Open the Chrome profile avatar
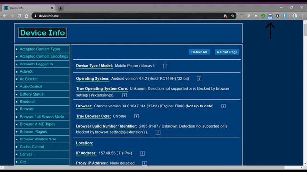The height and width of the screenshot is (172, 307). pos(295,16)
